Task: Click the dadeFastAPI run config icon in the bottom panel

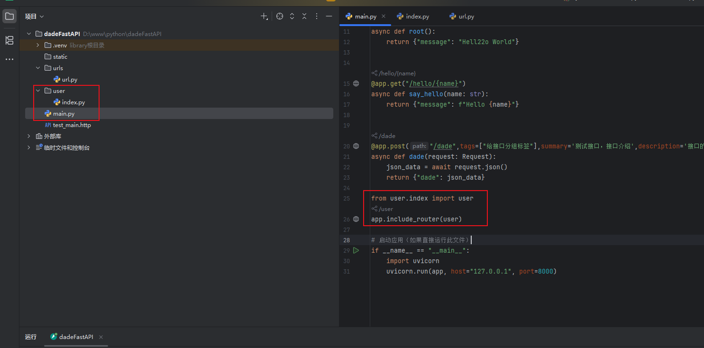Action: [x=54, y=337]
